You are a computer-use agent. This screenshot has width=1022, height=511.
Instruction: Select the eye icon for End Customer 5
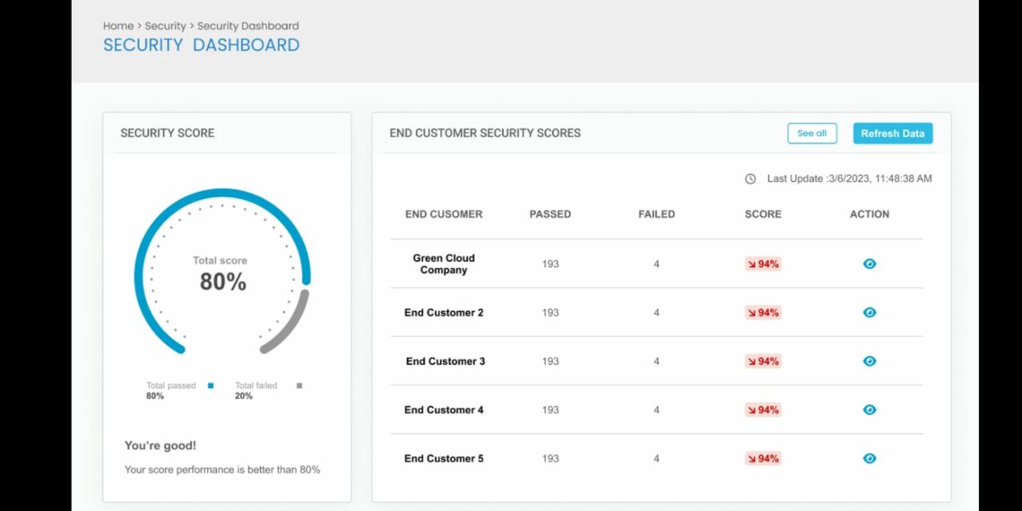[869, 458]
